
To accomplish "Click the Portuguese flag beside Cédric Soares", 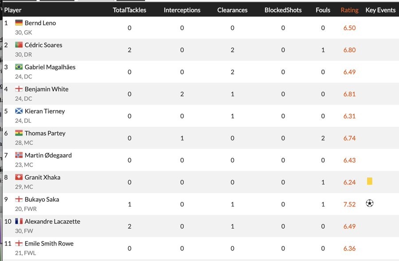I will click(x=19, y=45).
